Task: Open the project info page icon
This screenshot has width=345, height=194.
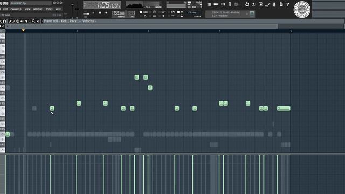Action: click(281, 4)
